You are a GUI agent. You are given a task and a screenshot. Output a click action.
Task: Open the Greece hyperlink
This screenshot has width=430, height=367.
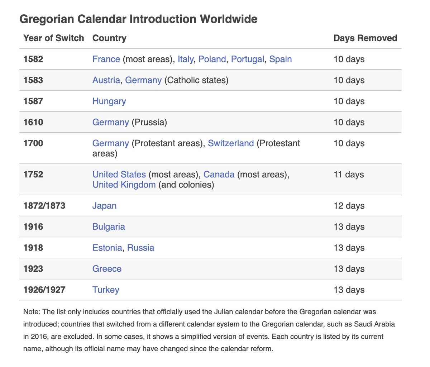click(x=107, y=269)
